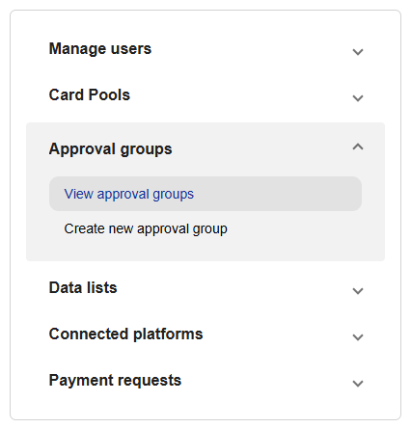Image resolution: width=411 pixels, height=428 pixels.
Task: Click the Manage users heading
Action: coord(100,49)
